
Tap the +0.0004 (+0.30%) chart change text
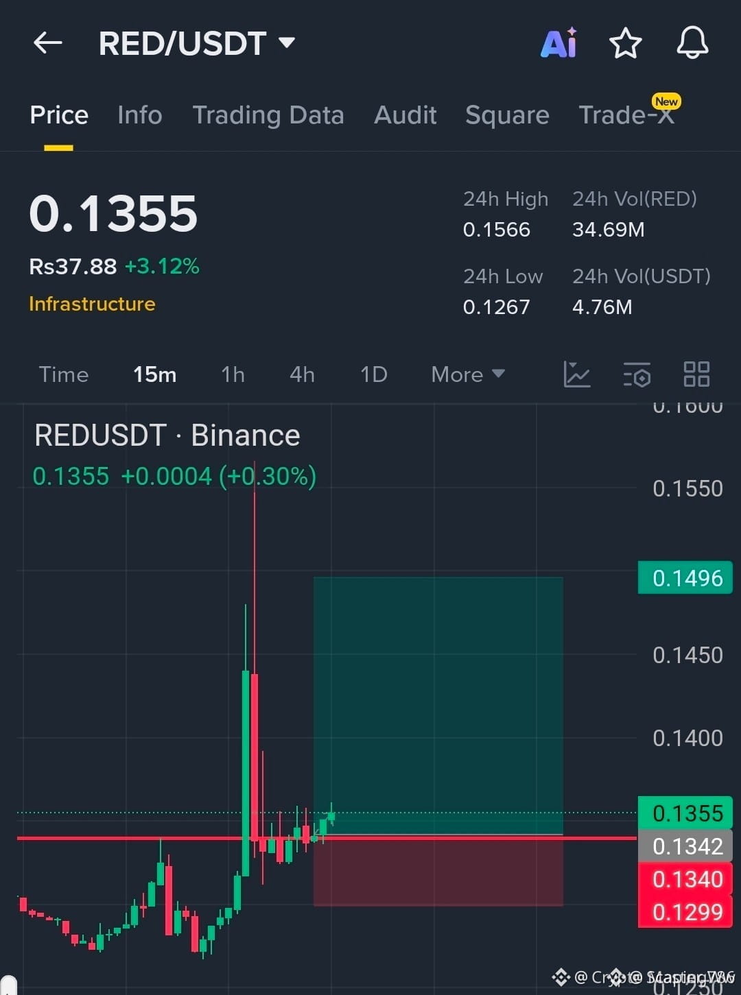218,476
